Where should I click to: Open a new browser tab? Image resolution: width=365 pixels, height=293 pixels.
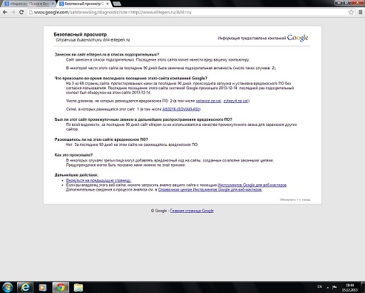[116, 4]
